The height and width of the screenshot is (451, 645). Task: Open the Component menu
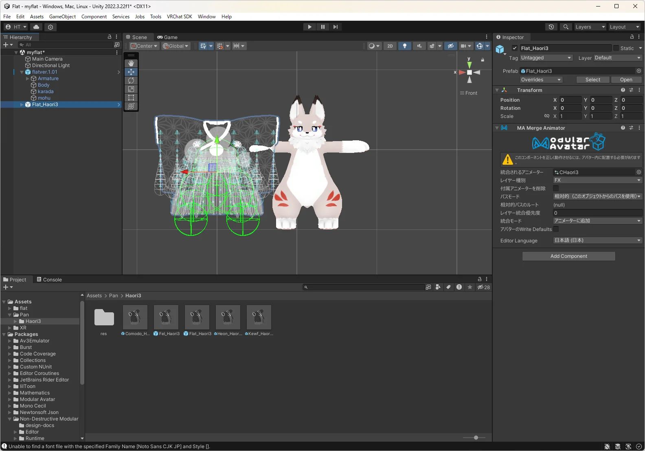94,17
